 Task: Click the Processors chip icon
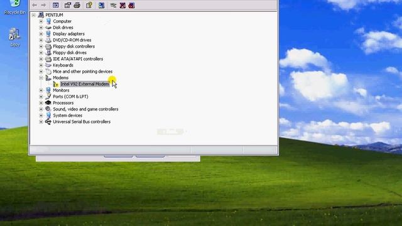(48, 103)
